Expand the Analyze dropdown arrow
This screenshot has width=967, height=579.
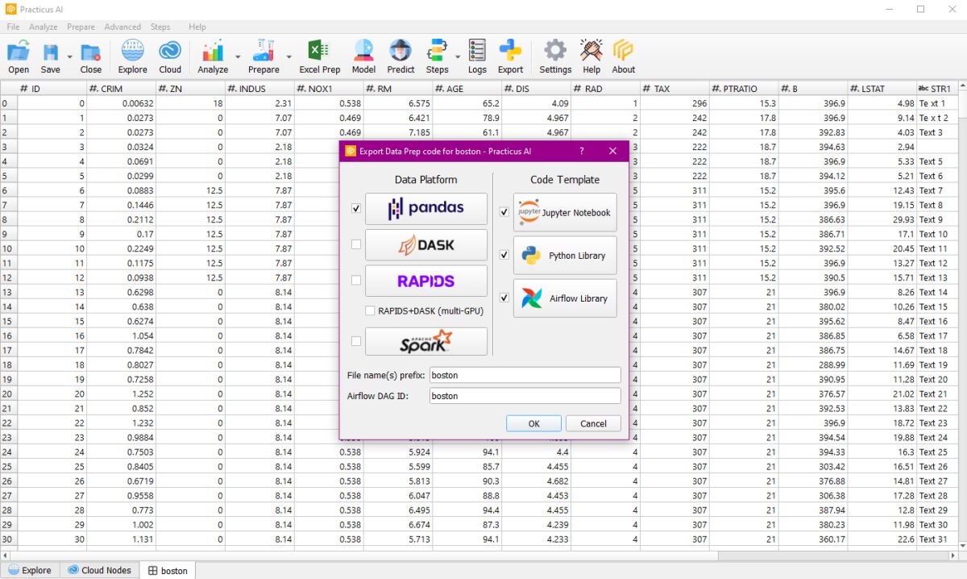coord(238,57)
